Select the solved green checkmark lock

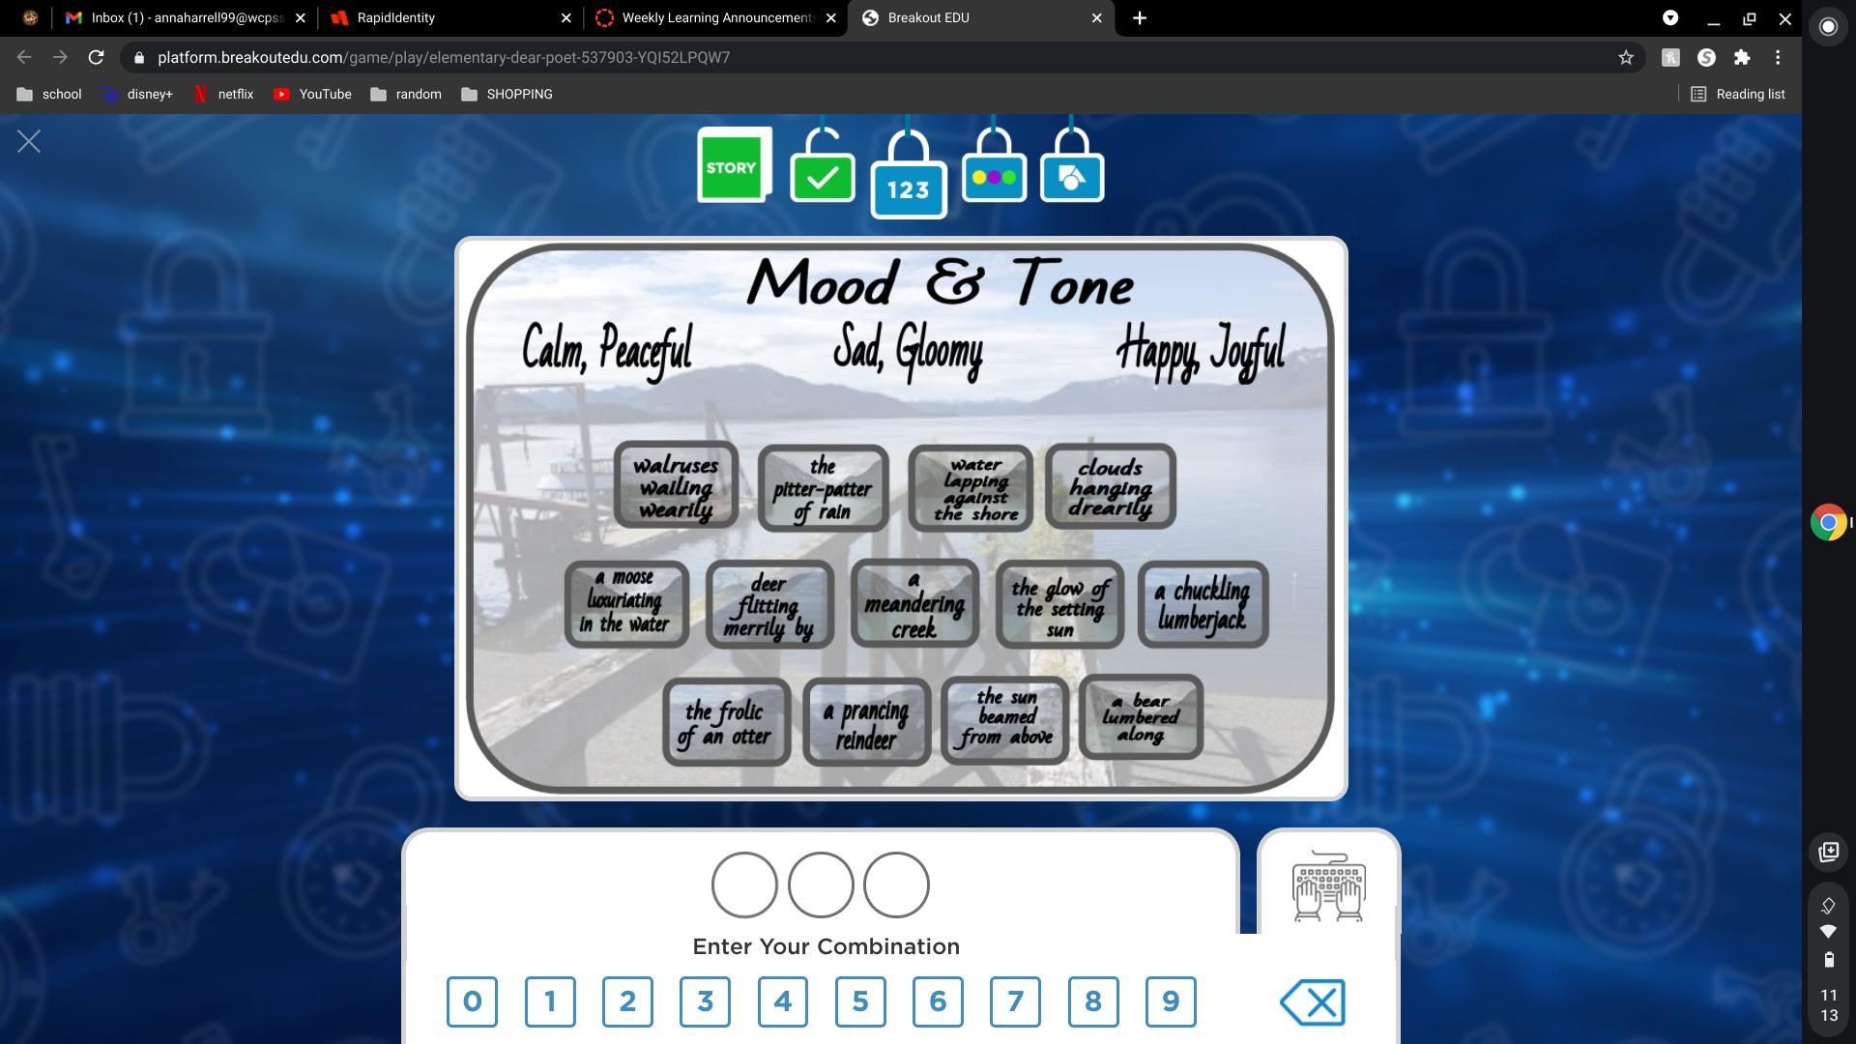click(822, 175)
